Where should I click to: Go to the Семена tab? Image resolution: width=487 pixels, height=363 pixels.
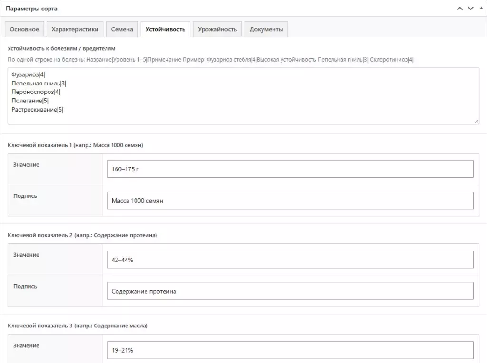(122, 29)
